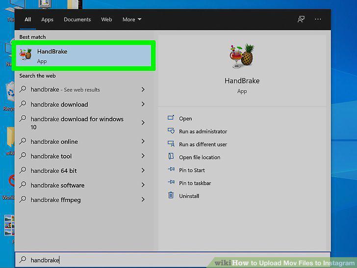Click search icon beside 'handbrake download'
357x268 pixels.
[23, 104]
